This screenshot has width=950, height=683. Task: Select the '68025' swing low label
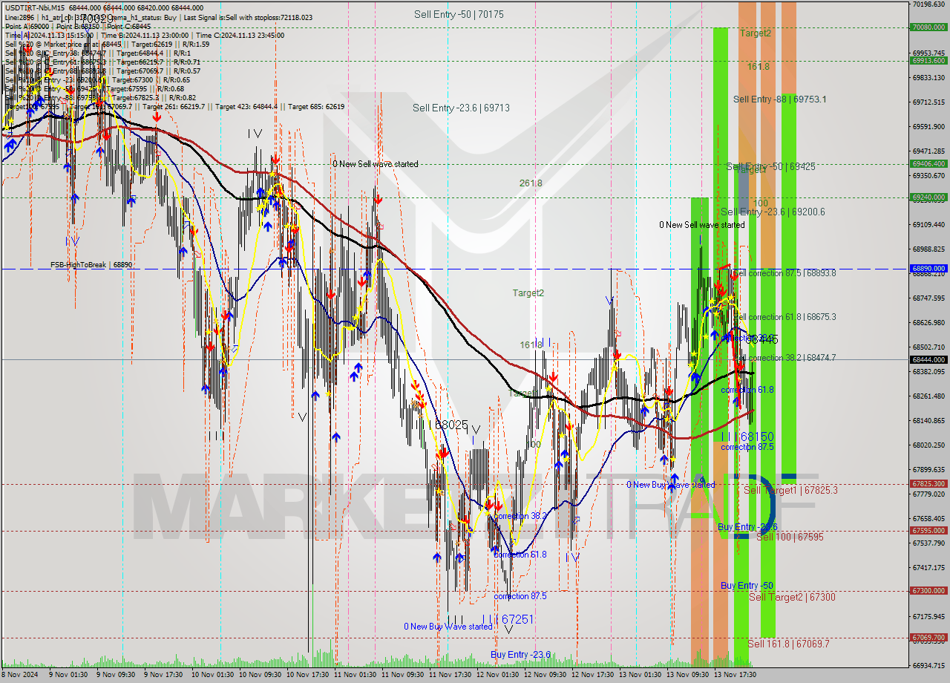click(451, 425)
